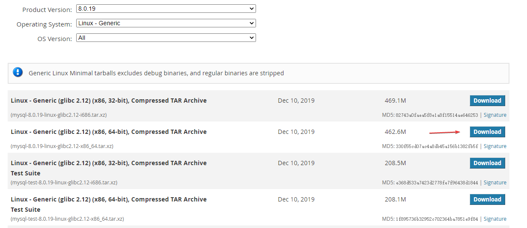Viewport: 527px width, 228px height.
Task: Click the blue info exclamation icon
Action: click(18, 72)
